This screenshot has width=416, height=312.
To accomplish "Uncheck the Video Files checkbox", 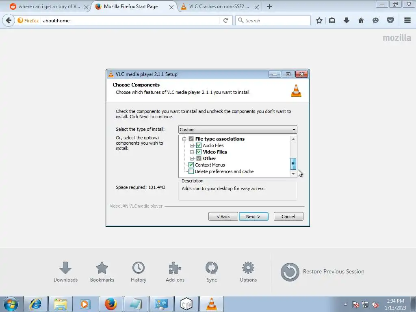I will (x=199, y=152).
